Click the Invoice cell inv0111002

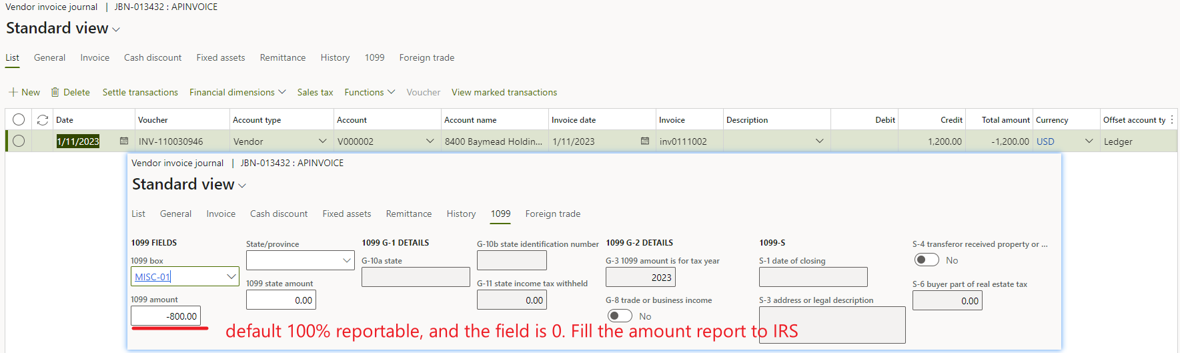pos(690,141)
